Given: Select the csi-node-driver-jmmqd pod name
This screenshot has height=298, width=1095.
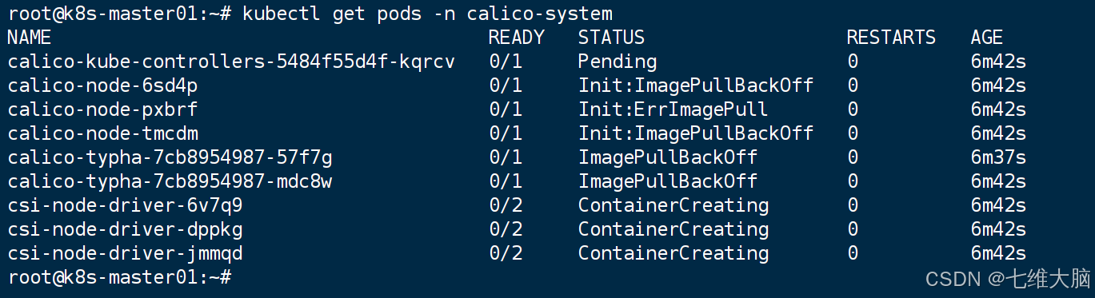Looking at the screenshot, I should pos(125,253).
